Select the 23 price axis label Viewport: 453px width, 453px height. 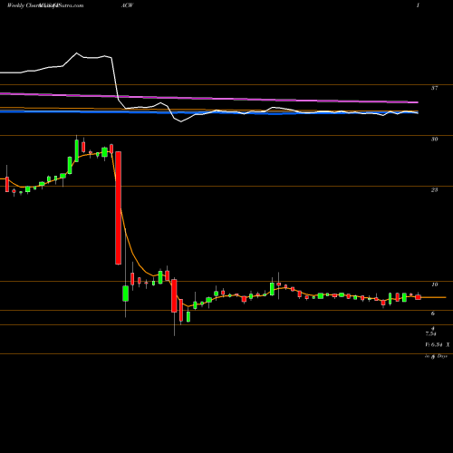[x=434, y=190]
